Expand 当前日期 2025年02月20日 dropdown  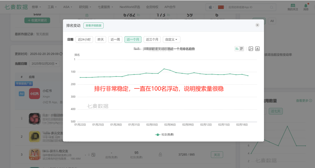pos(45,63)
